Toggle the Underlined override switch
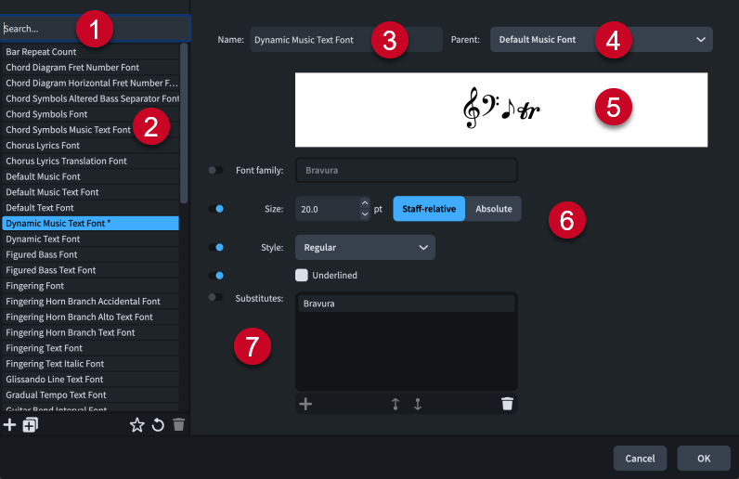 point(216,276)
